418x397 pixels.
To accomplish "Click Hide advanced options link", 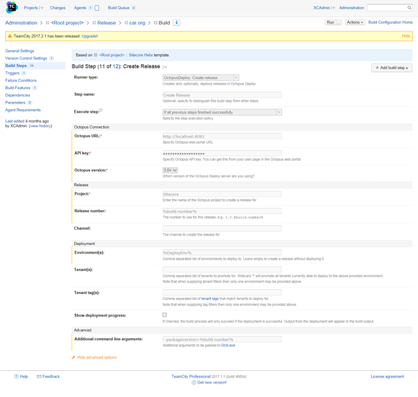I will [96, 358].
